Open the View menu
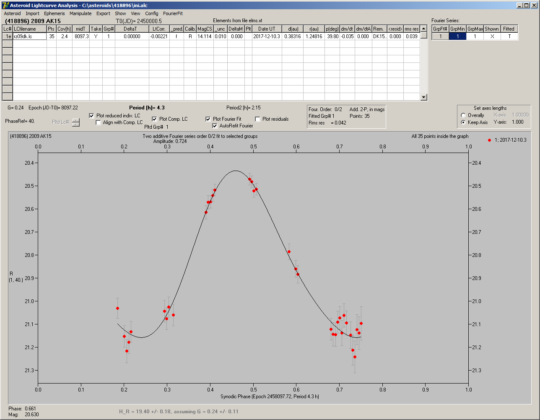Screen dimensions: 540x420 [x=135, y=13]
